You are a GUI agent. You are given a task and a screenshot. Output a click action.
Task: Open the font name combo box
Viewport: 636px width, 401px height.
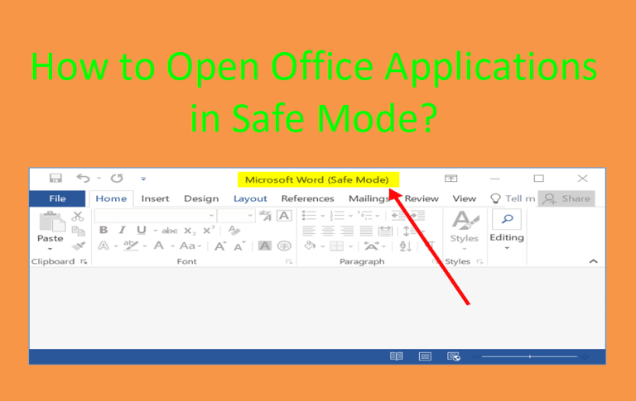[x=155, y=216]
